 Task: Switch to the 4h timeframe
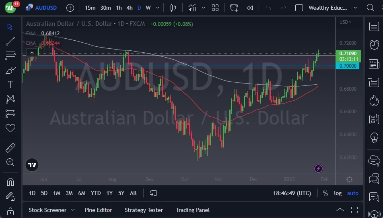point(130,8)
